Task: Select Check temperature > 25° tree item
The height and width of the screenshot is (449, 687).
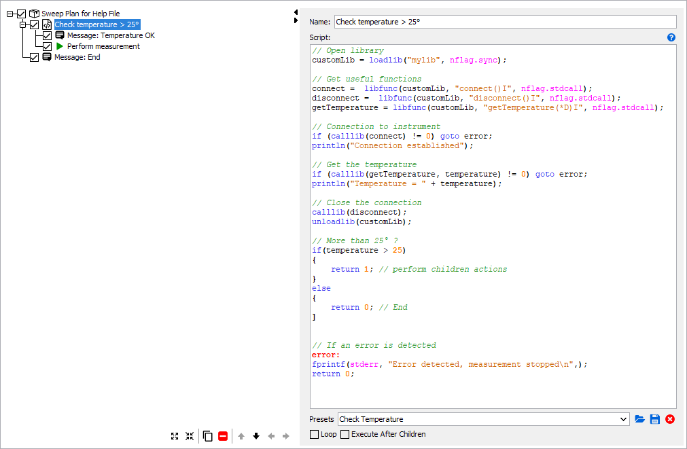Action: pos(96,24)
